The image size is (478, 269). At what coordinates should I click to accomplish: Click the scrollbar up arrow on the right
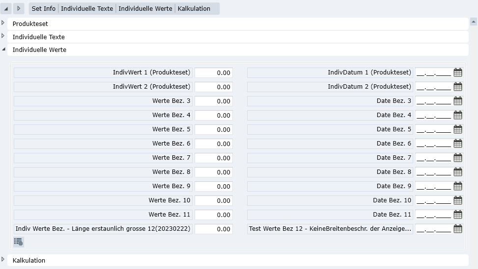coord(474,22)
